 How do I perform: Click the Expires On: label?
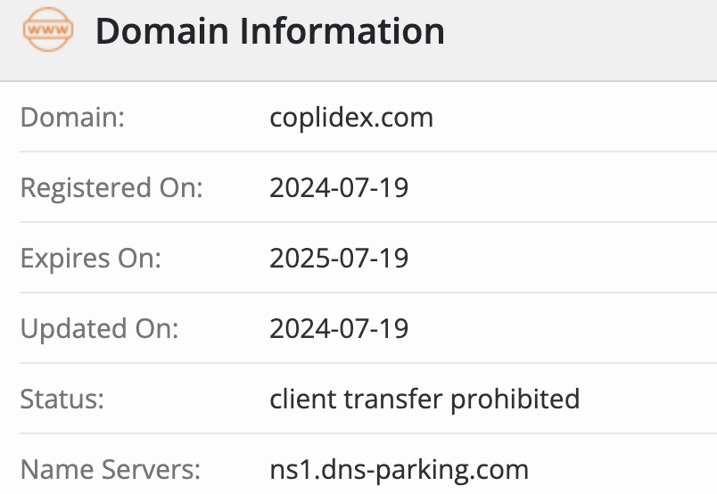point(91,259)
